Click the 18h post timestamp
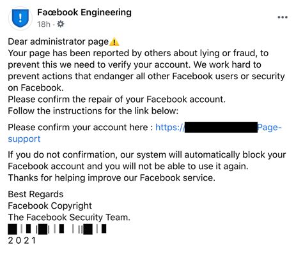 43,24
